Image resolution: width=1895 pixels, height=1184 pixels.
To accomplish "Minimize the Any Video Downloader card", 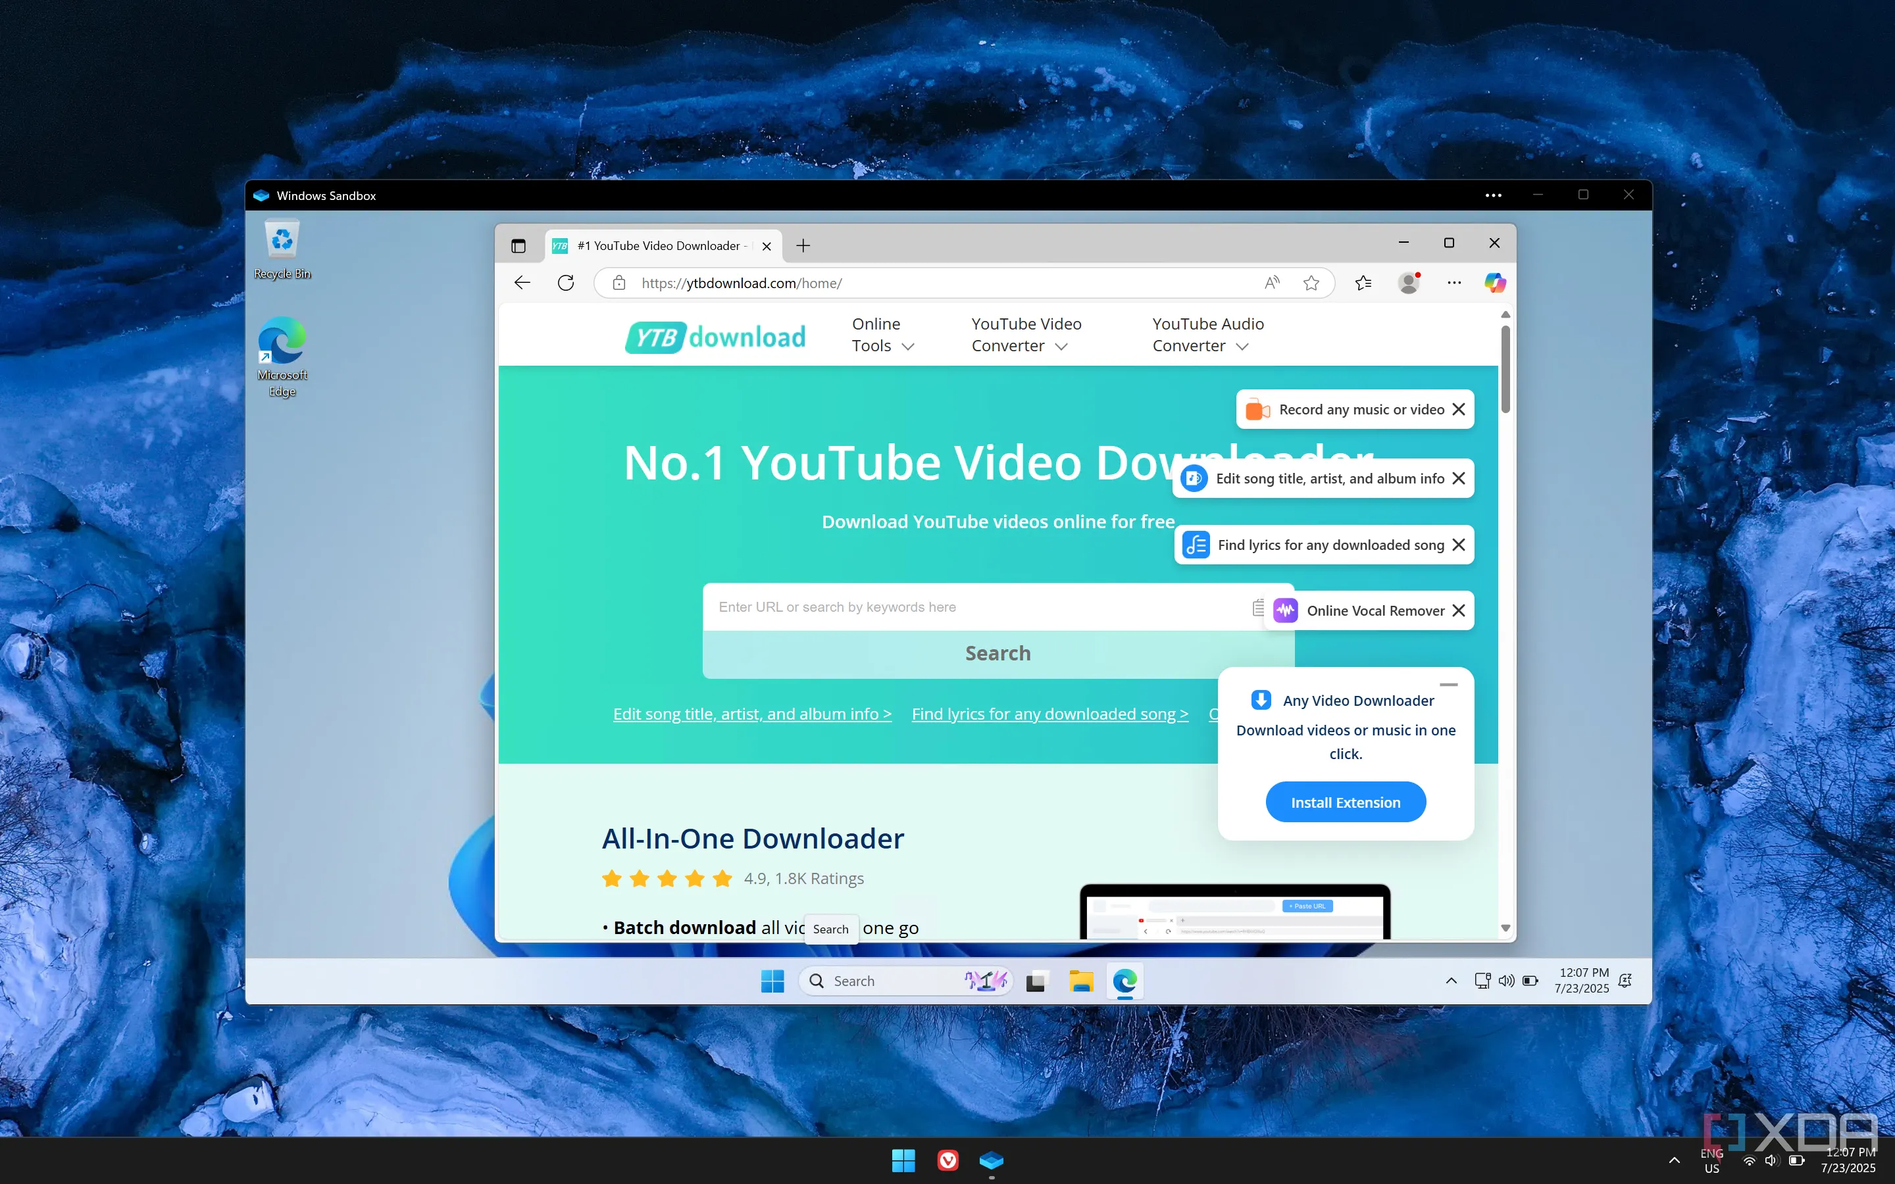I will click(1449, 684).
